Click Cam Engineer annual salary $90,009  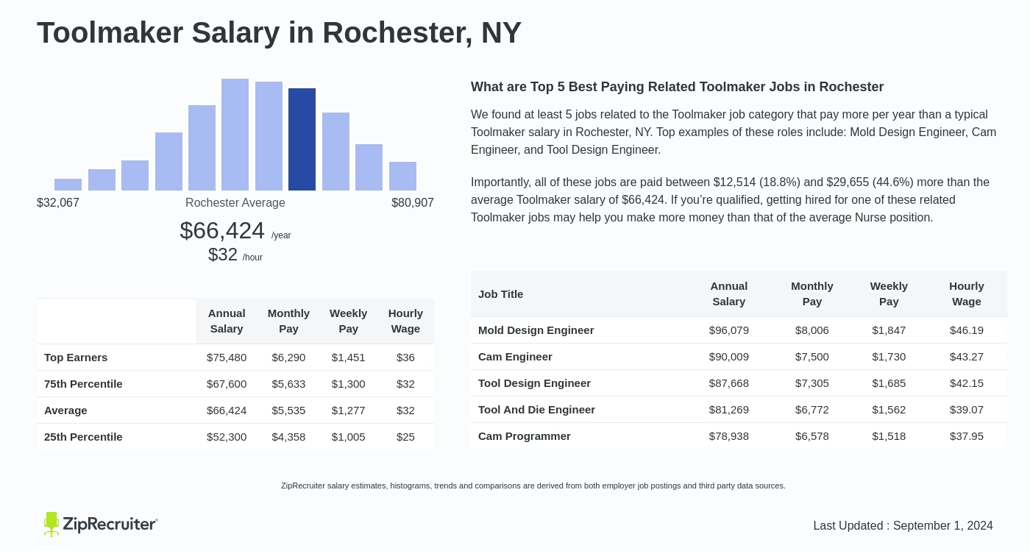click(729, 357)
